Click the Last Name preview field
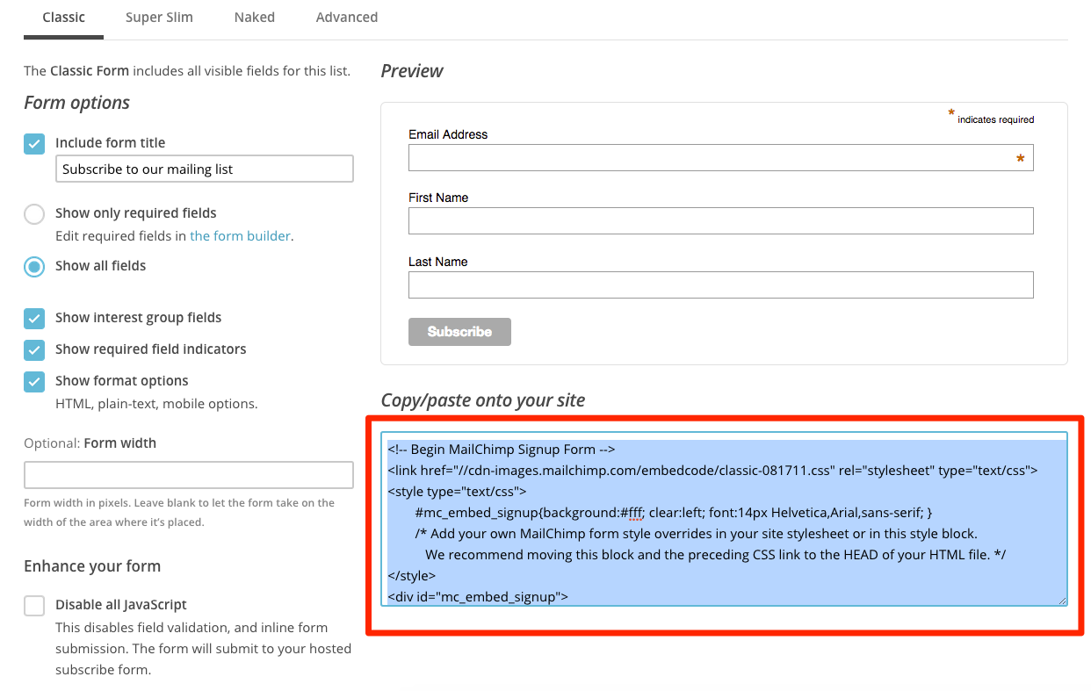1091x691 pixels. 720,285
